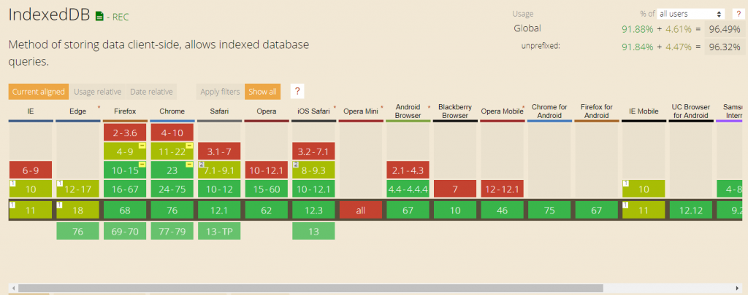Viewport: 748px width, 295px height.
Task: Select the IE 6-9 cell
Action: (x=31, y=170)
